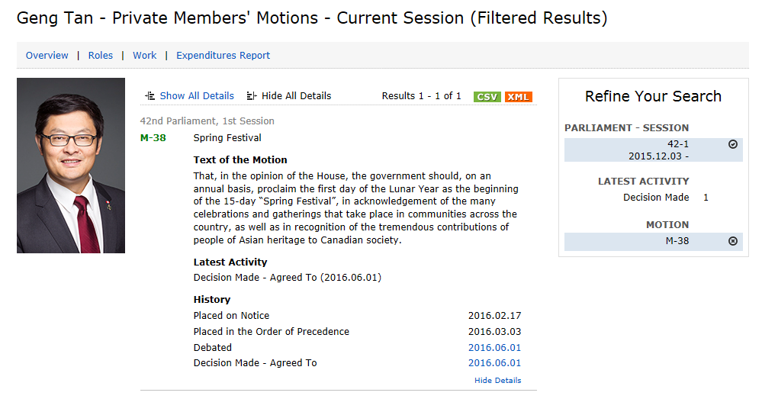Open the Debated date 2016.06.01 link

494,347
